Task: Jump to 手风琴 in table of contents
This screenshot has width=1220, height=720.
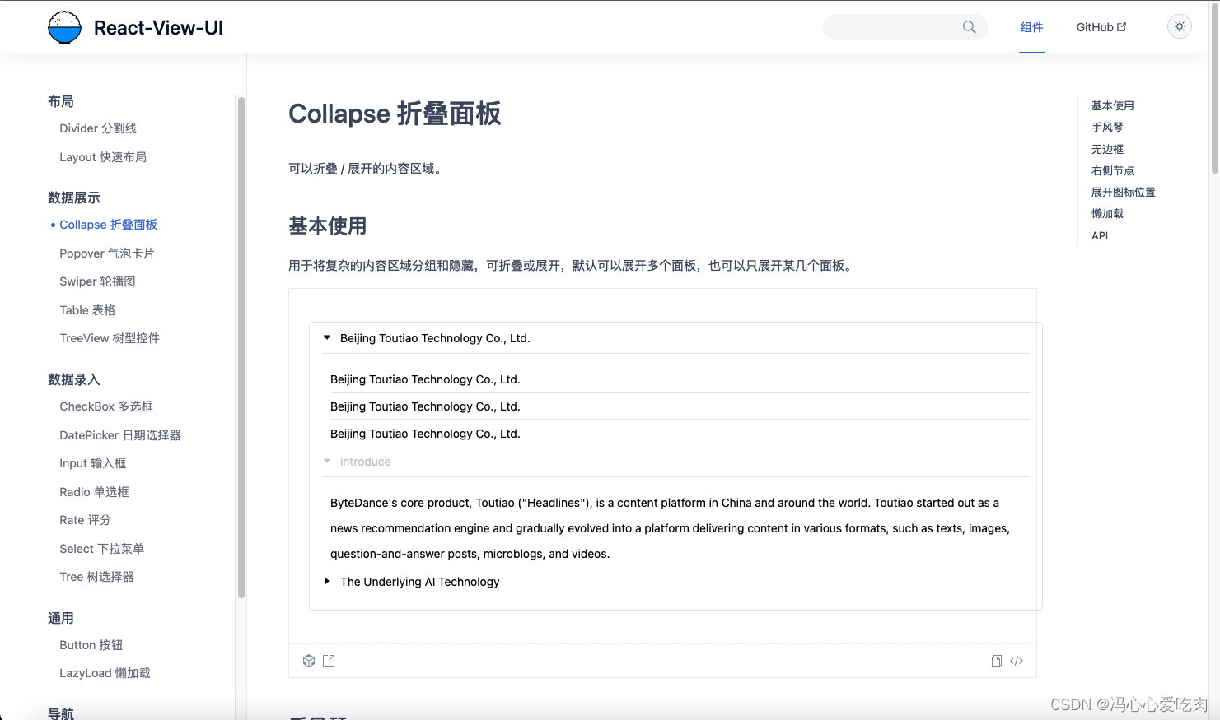Action: 1107,127
